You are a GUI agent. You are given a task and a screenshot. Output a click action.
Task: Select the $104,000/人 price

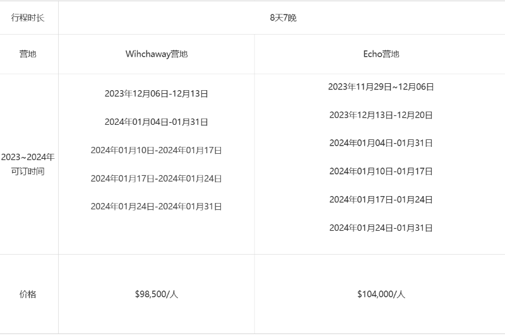[x=381, y=294]
